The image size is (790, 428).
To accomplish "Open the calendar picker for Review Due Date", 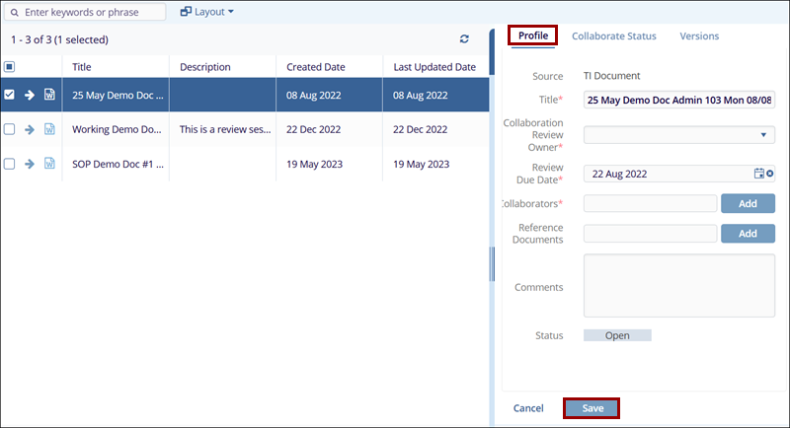I will [758, 174].
